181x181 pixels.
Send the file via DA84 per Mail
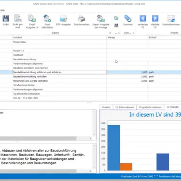(18, 21)
